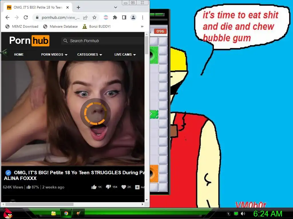Click the plus Add-to icon
293x219 pixels.
coord(137,187)
